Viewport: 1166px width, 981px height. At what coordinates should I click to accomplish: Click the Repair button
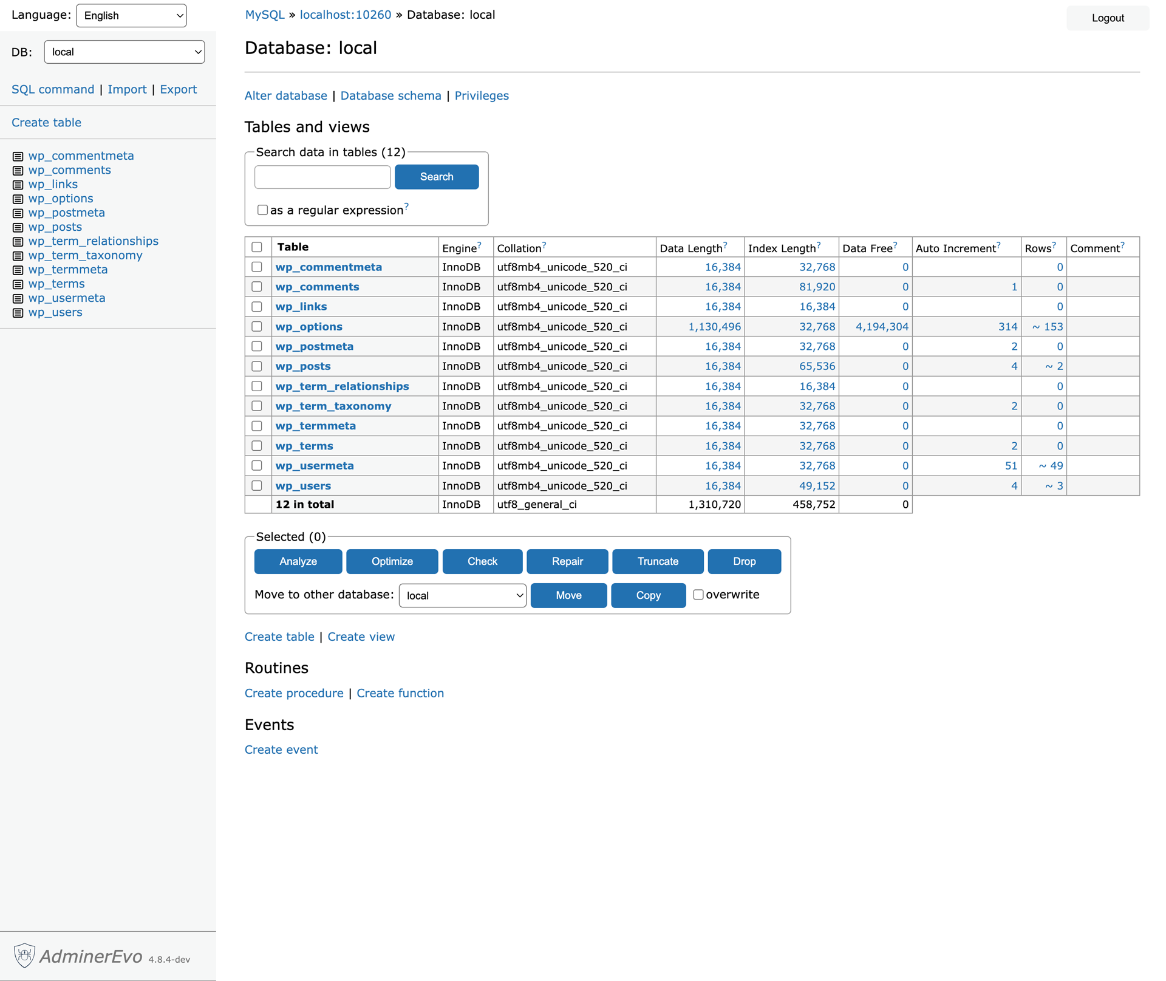click(567, 561)
